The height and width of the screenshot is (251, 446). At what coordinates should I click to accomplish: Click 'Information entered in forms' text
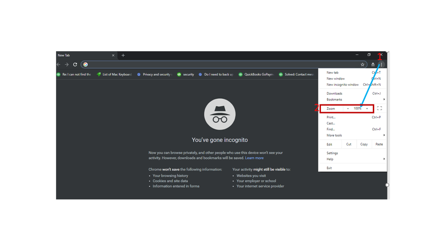[176, 186]
